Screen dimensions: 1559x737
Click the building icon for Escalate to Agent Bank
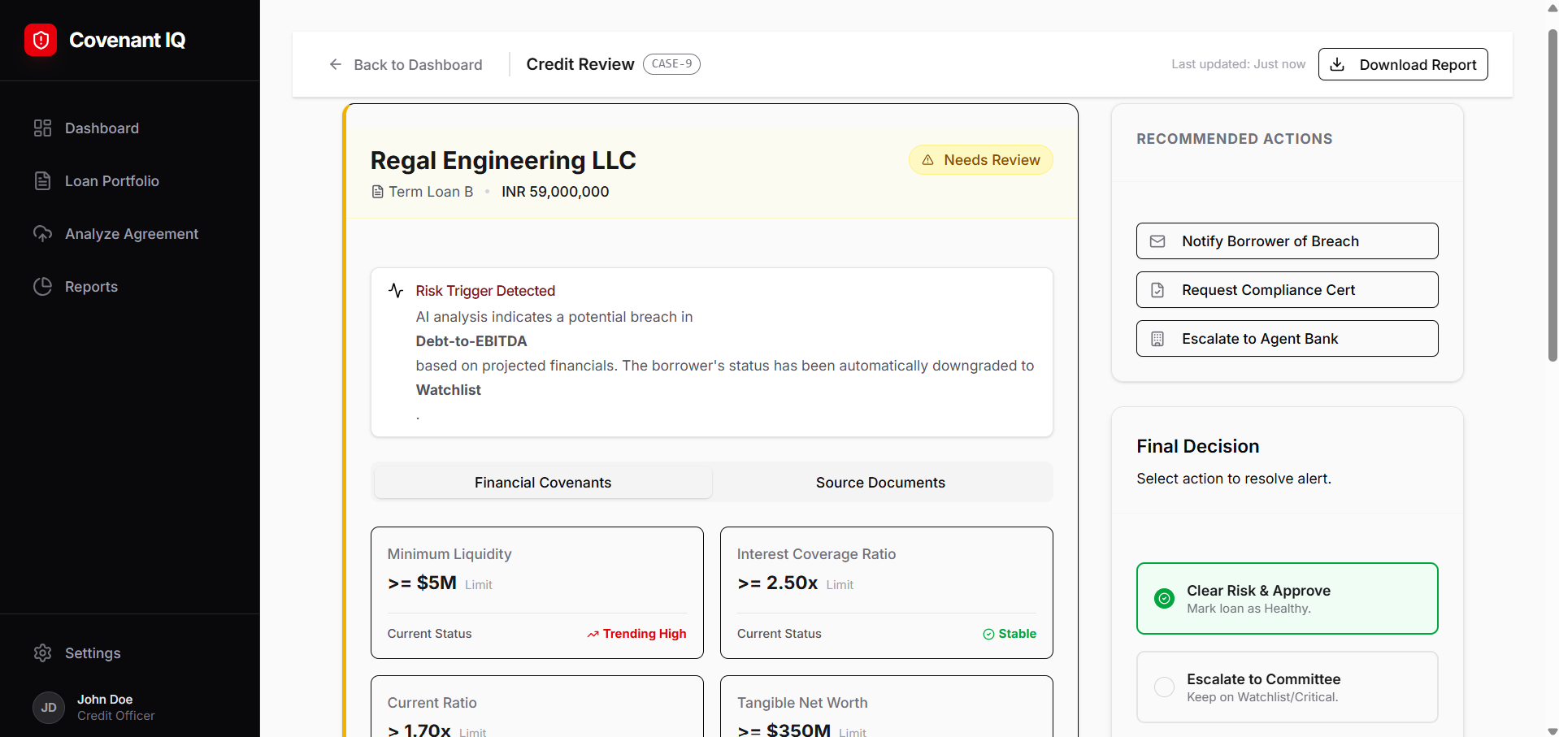coord(1157,339)
